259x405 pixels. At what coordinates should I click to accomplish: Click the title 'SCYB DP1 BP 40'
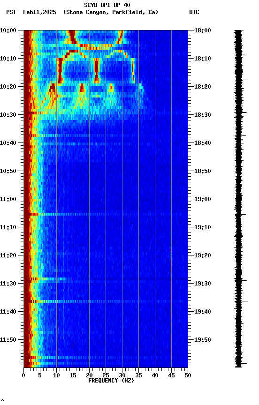click(x=107, y=5)
